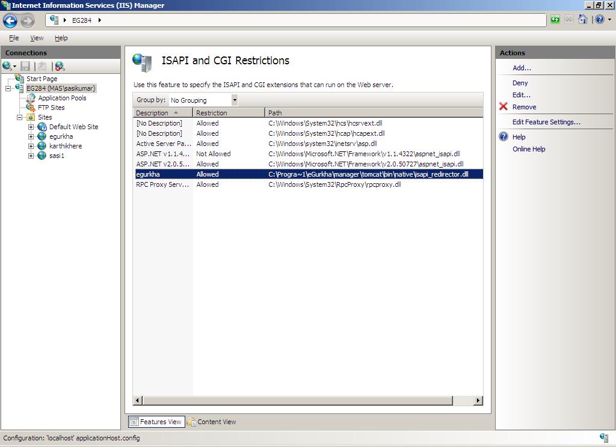616x447 pixels.
Task: Click Help in the Actions pane
Action: point(519,137)
